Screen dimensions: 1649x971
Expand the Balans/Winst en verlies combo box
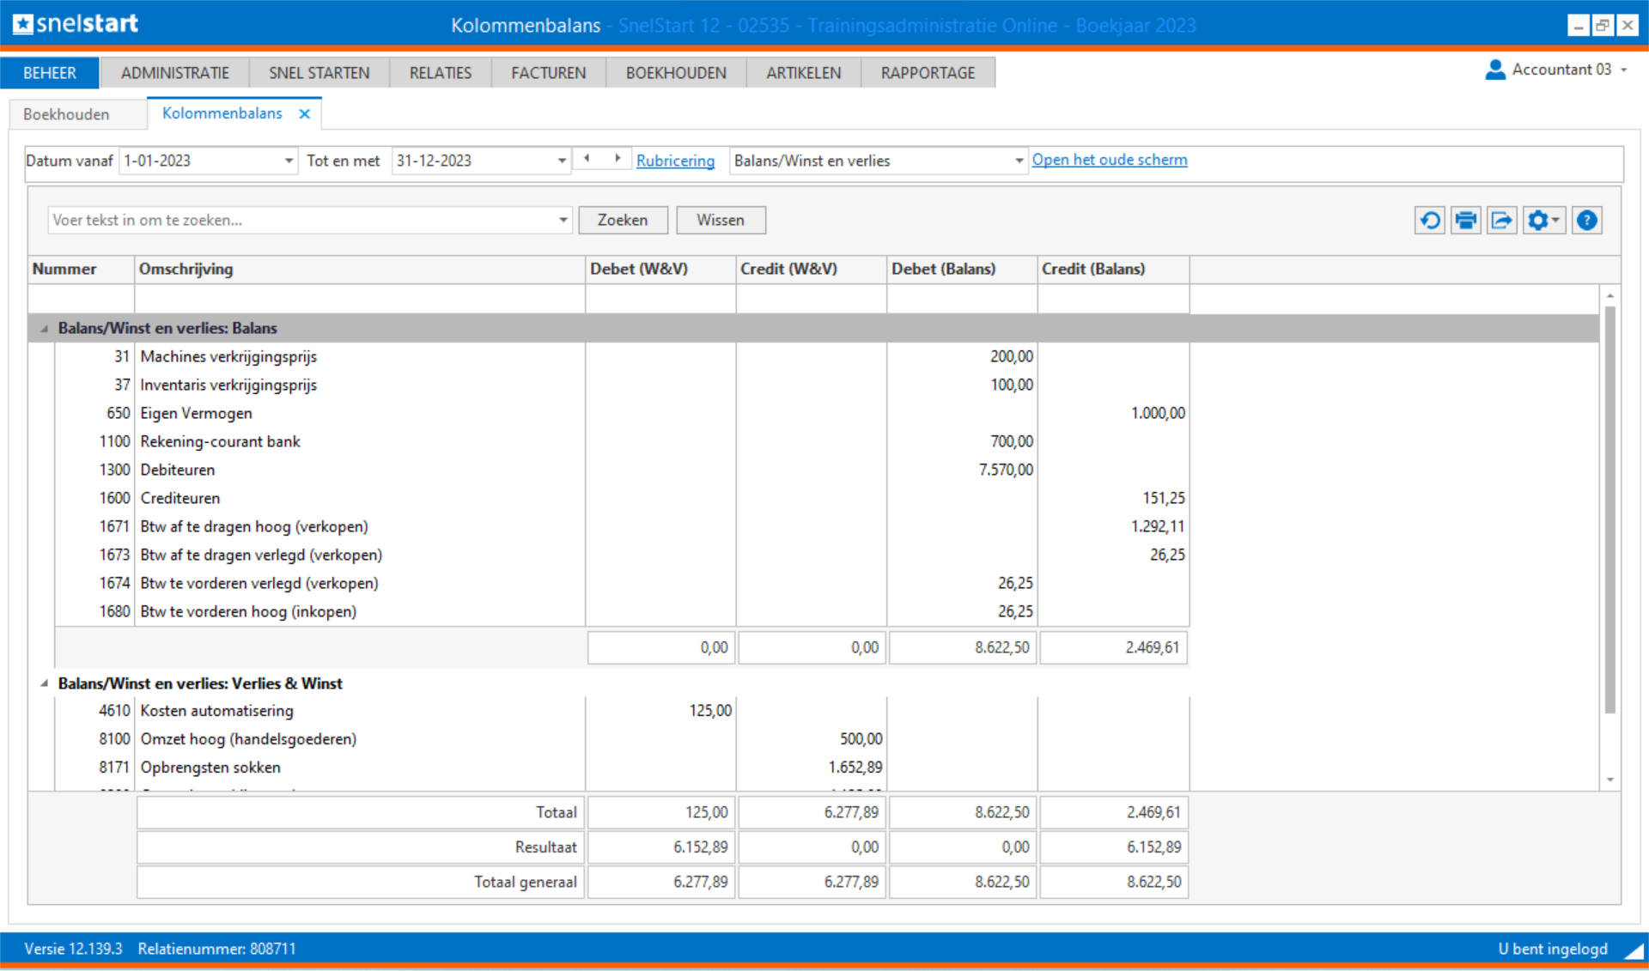tap(1019, 161)
